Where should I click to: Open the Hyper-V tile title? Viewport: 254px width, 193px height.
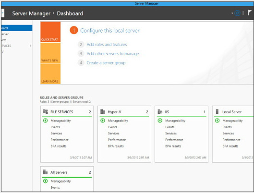[x=114, y=112]
